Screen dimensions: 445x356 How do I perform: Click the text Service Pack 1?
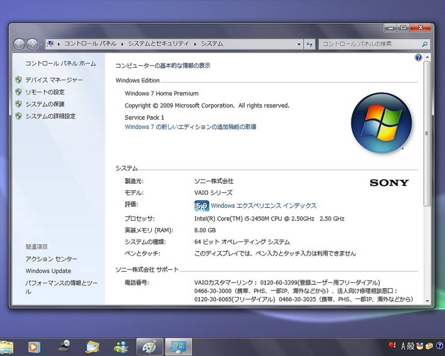click(144, 118)
